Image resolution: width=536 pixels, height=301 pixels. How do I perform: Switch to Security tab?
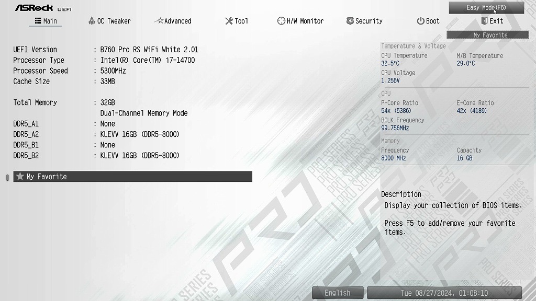pos(364,21)
